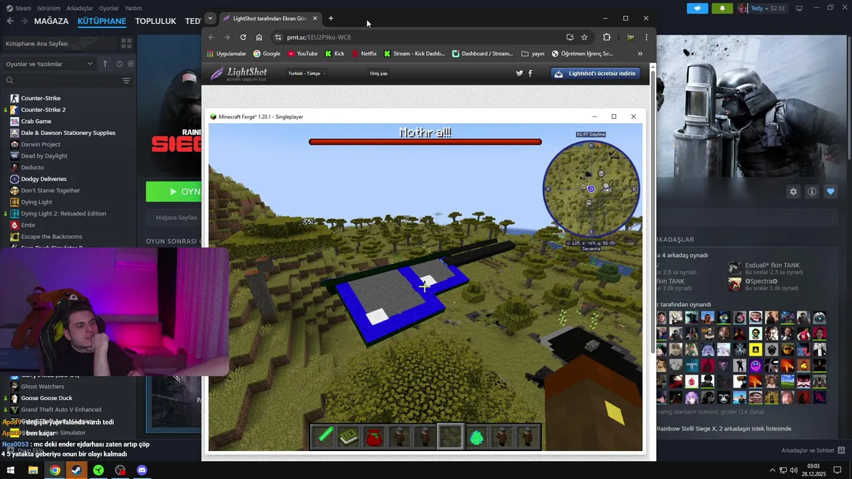Open Yardım menu in Steam
The width and height of the screenshot is (852, 479).
(133, 8)
